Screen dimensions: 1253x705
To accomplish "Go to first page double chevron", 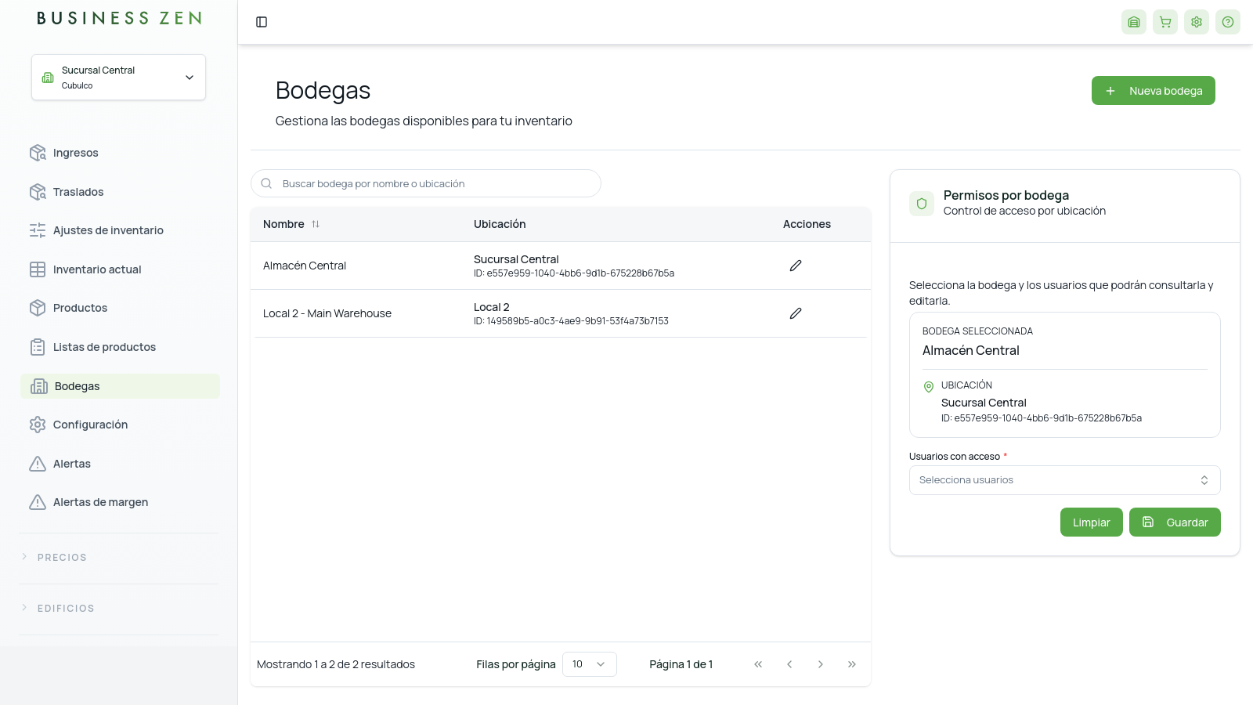I will [758, 664].
